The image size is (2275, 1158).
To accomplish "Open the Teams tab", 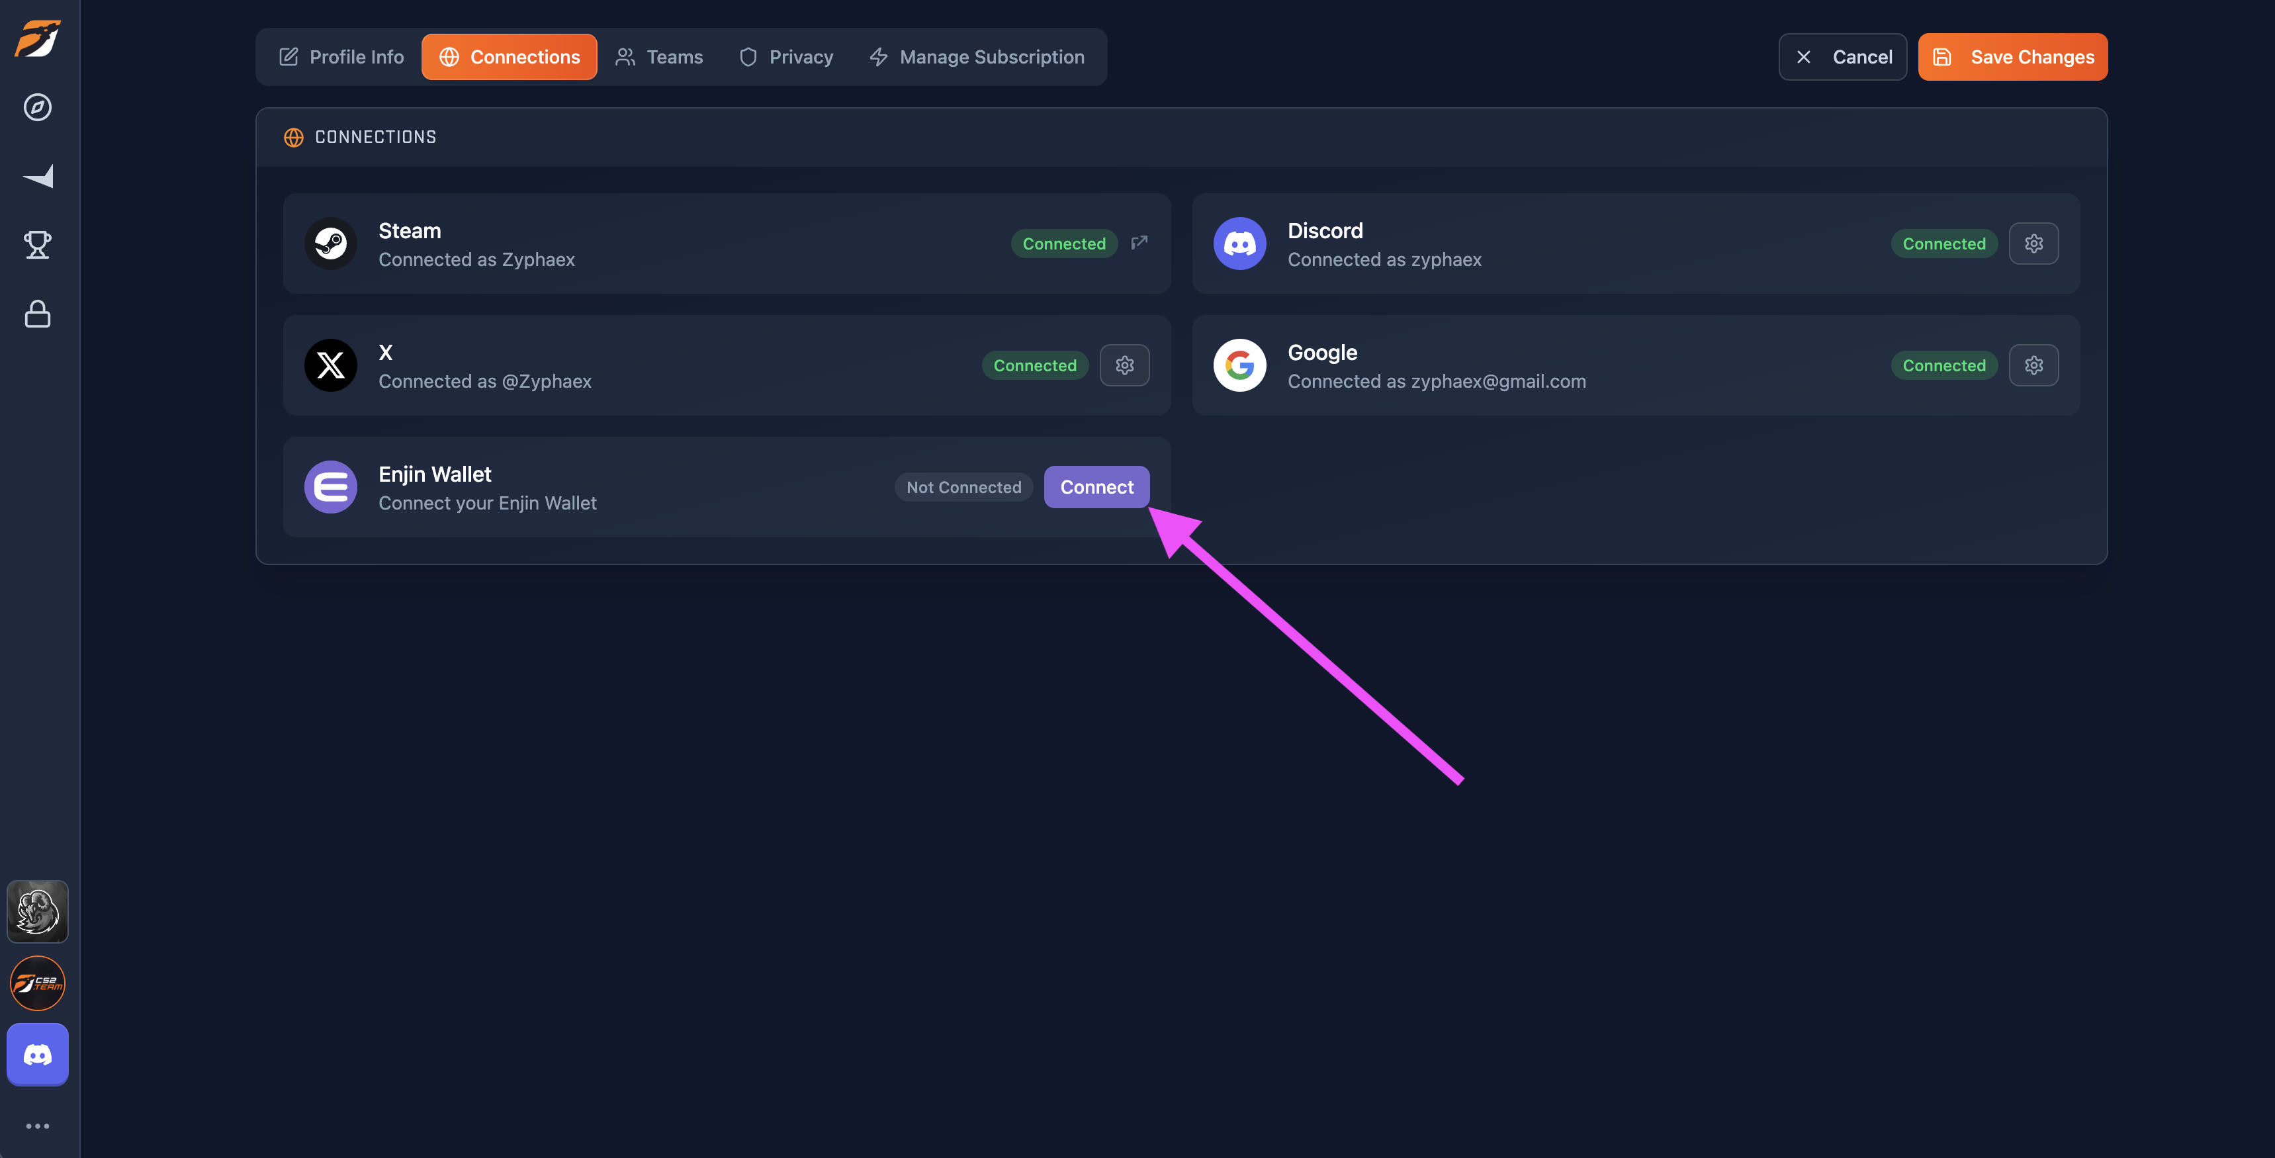I will pyautogui.click(x=660, y=58).
